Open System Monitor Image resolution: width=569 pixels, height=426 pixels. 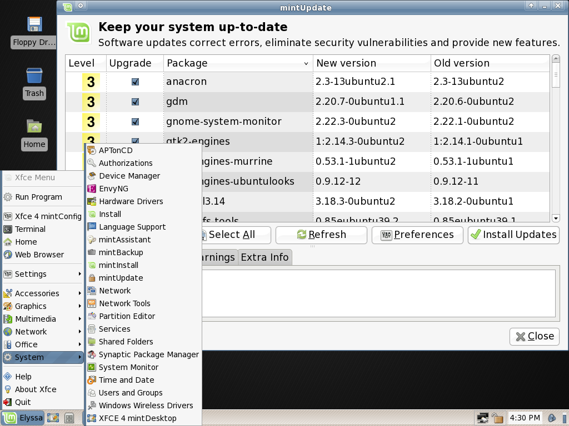[143, 367]
